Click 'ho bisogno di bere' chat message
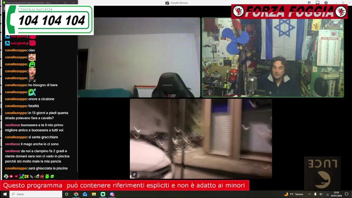This screenshot has width=352, height=198. [x=43, y=85]
